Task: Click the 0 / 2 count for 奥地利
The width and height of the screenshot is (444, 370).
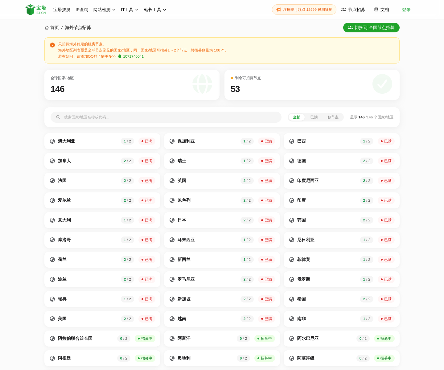Action: click(x=243, y=358)
